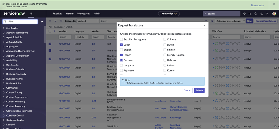
Task: Check the Chinese language checkbox
Action: pyautogui.click(x=165, y=39)
